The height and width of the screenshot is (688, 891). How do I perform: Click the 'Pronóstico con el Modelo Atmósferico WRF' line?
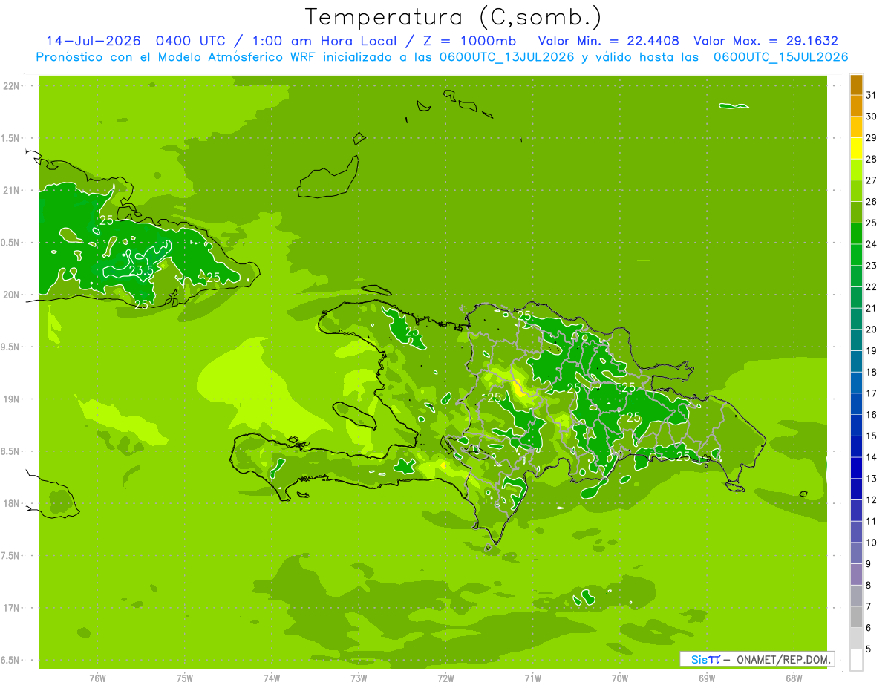coord(177,57)
